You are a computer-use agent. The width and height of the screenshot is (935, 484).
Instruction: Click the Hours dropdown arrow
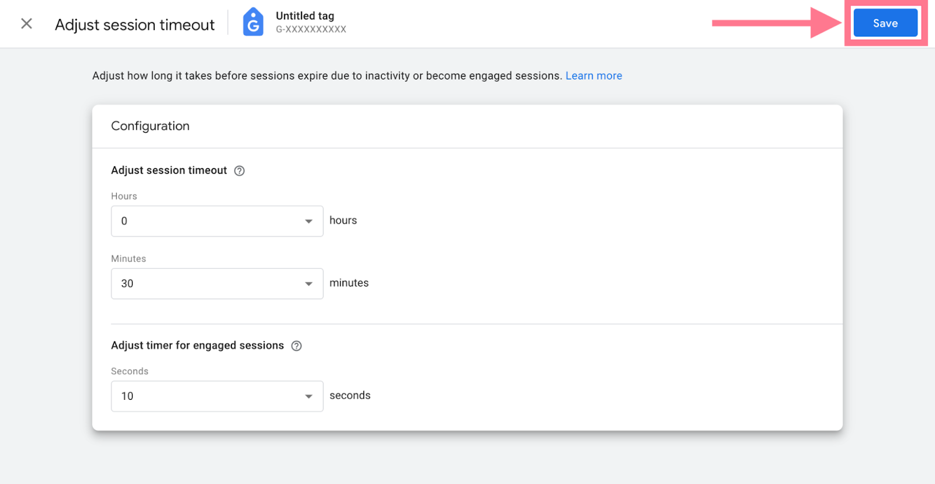(x=309, y=222)
